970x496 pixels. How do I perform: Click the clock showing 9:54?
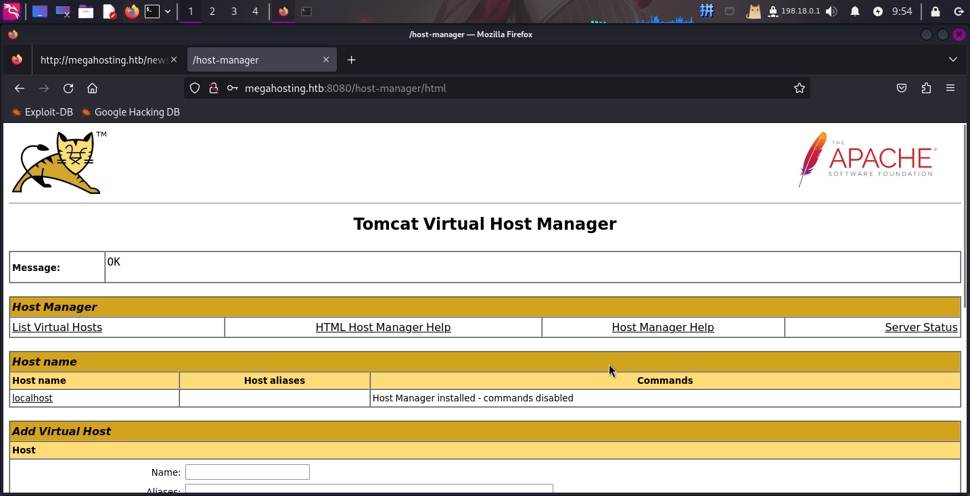click(x=902, y=11)
